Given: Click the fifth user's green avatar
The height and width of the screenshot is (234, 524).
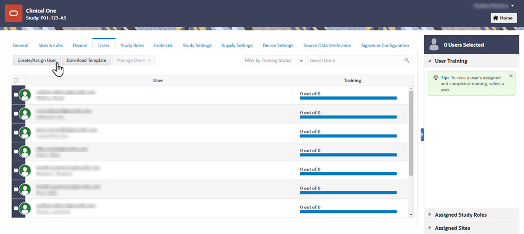Looking at the screenshot, I should pos(25,171).
